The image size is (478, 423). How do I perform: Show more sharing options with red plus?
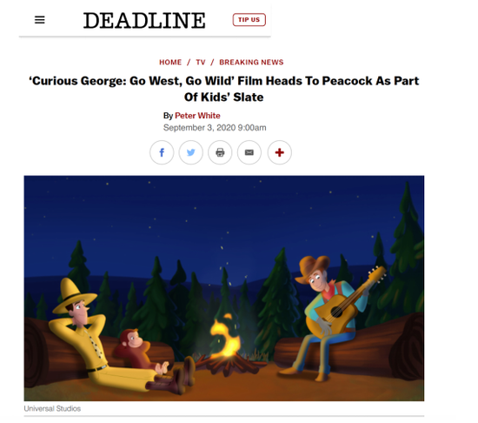tap(280, 152)
